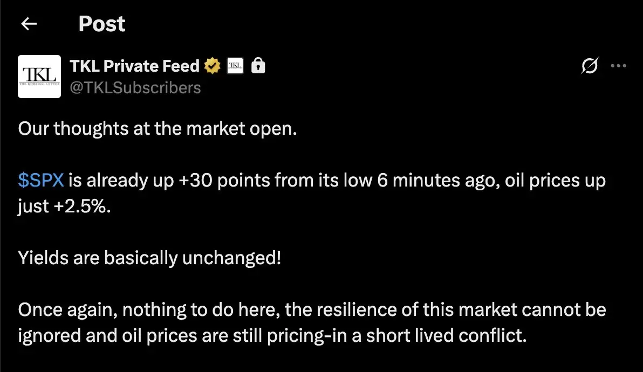Click the 'Yields are basically unchanged!' line
This screenshot has width=643, height=372.
tap(149, 258)
